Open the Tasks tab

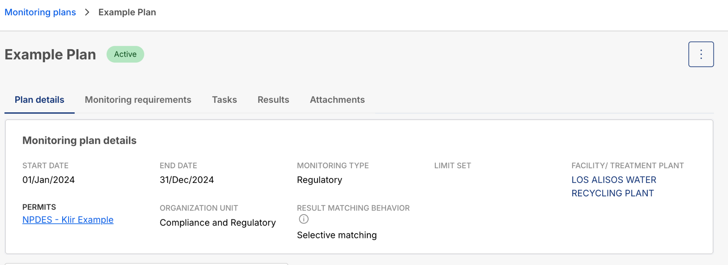(x=224, y=100)
